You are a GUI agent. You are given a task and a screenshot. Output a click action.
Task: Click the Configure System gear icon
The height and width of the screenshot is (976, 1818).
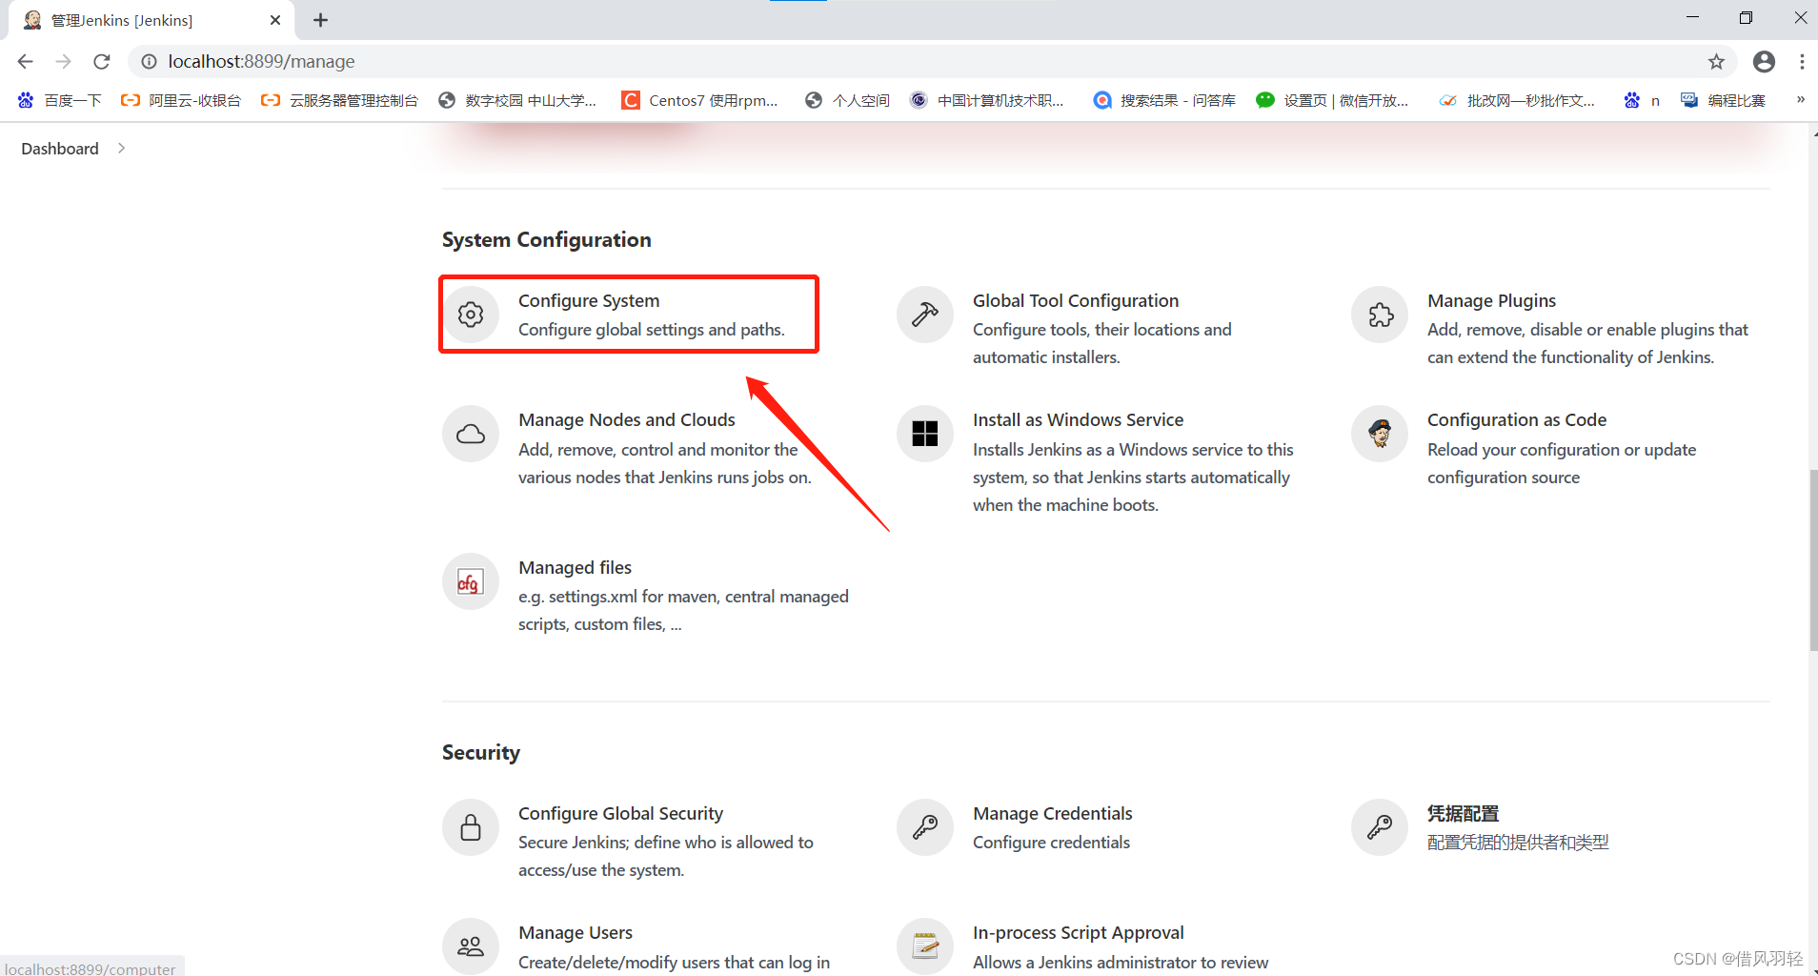(471, 315)
